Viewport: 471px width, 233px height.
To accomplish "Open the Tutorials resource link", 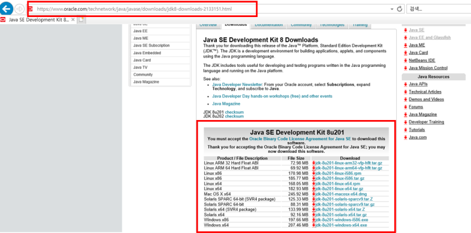I will 416,130.
